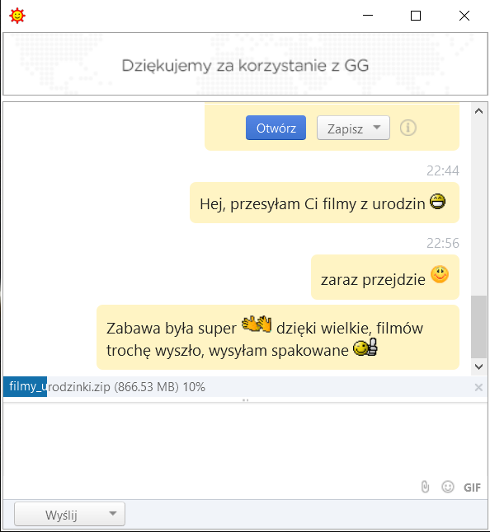Click the grinning emoticon after 'urodzin'
The image size is (490, 532).
437,201
